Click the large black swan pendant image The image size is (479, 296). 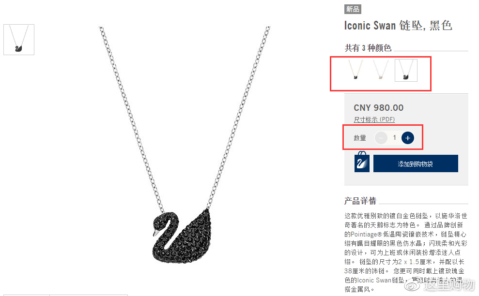[x=182, y=236]
